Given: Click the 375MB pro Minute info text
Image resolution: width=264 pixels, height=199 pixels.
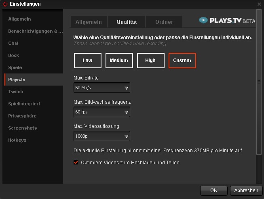Looking at the screenshot, I should (x=158, y=150).
